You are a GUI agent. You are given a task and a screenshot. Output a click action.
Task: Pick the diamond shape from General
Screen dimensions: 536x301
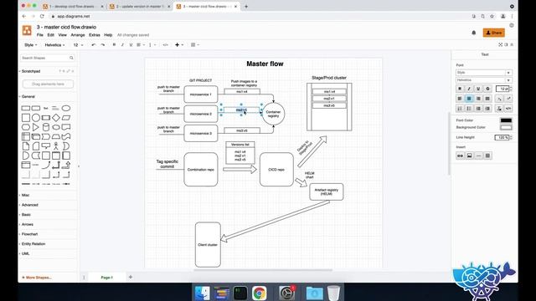pyautogui.click(x=56, y=118)
